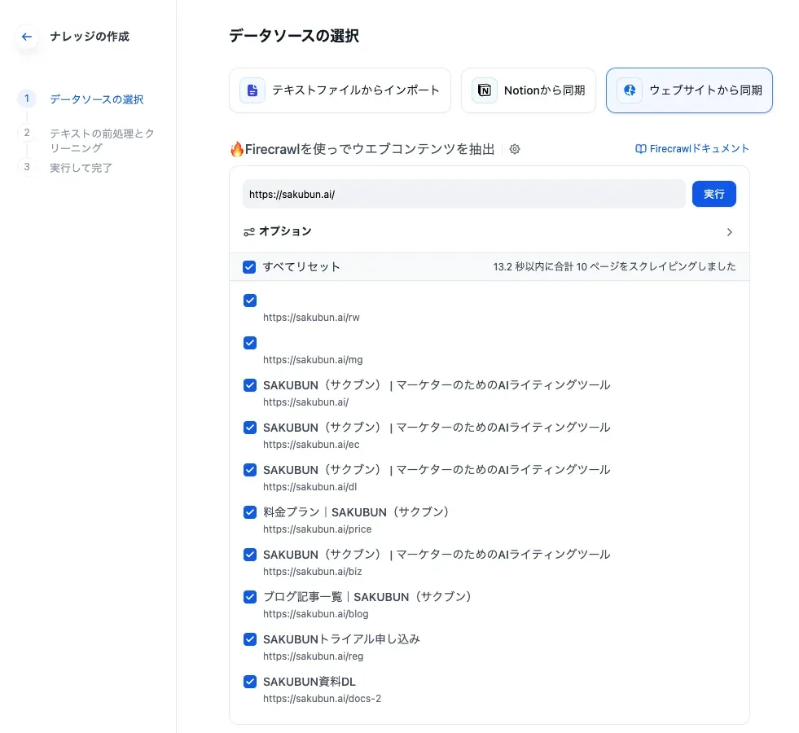Screen dimensions: 799x733
Task: Click the Notion logo icon
Action: point(485,90)
